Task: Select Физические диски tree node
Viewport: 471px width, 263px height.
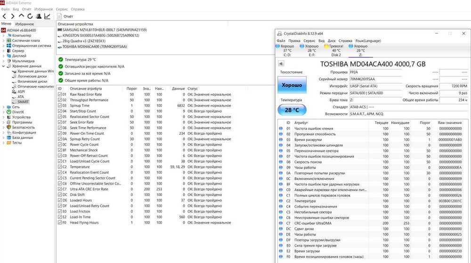Action: pos(32,81)
